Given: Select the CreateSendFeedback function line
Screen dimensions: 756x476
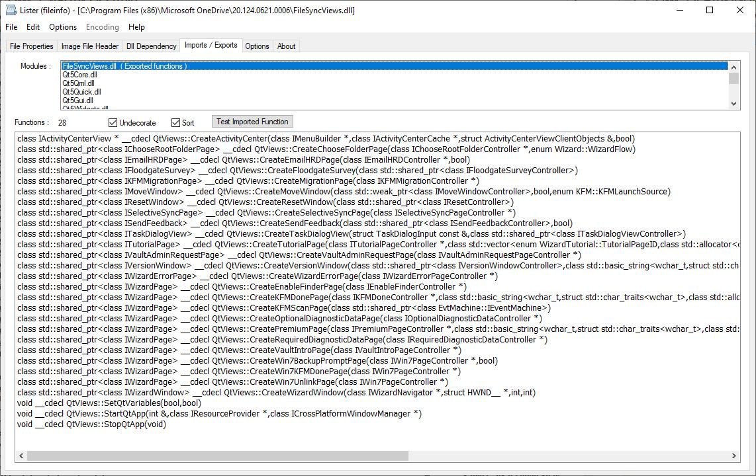Looking at the screenshot, I should coord(295,223).
